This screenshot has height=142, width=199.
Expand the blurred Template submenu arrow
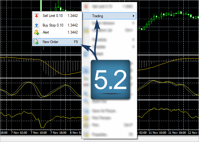133,47
